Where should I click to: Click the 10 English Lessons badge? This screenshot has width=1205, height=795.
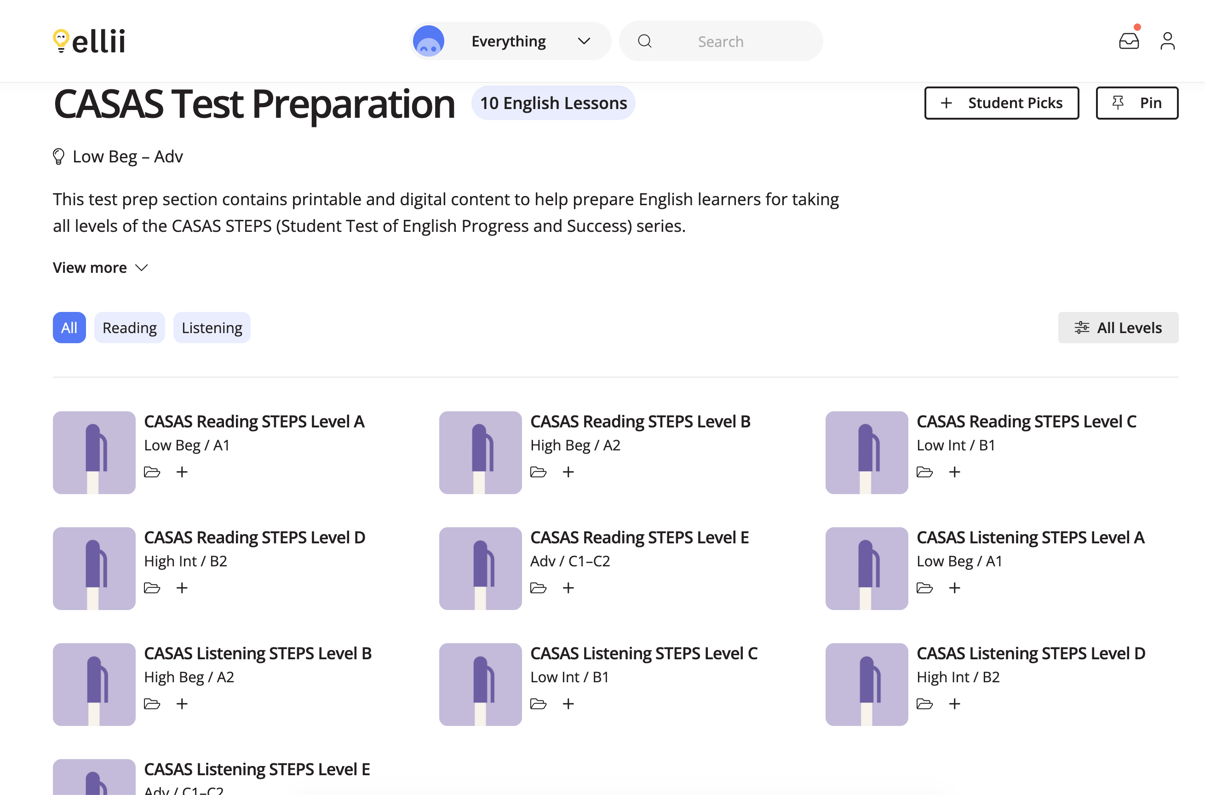point(553,103)
